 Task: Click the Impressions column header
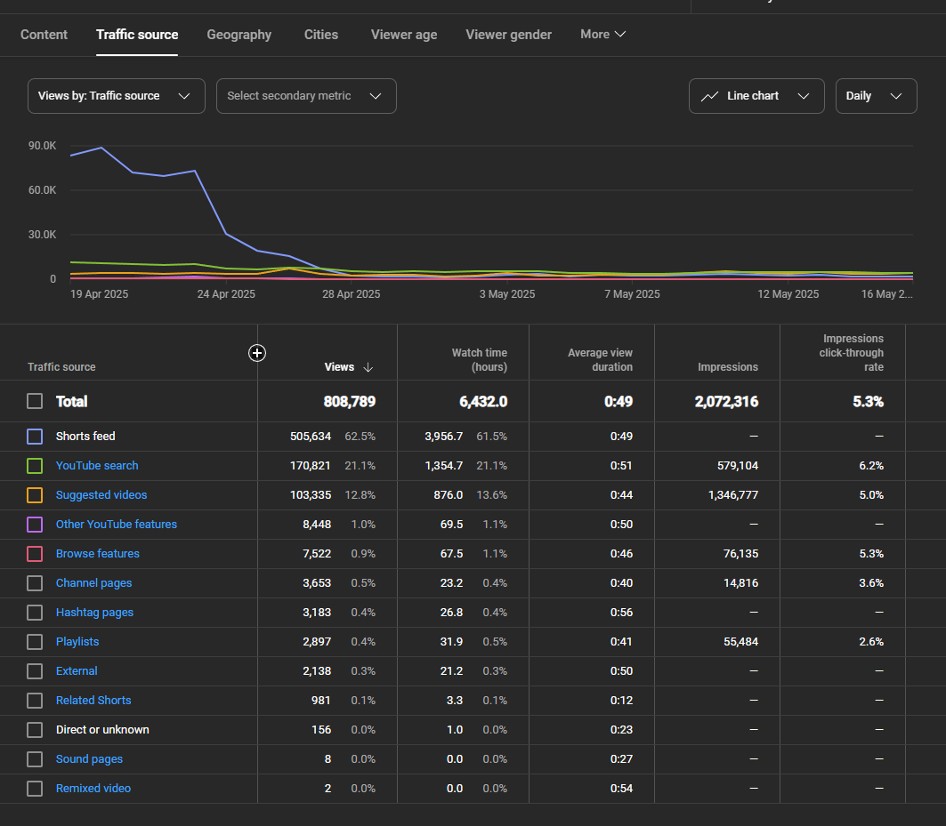pyautogui.click(x=728, y=367)
